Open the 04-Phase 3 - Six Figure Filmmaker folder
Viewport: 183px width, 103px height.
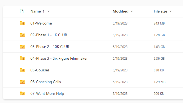pyautogui.click(x=59, y=58)
